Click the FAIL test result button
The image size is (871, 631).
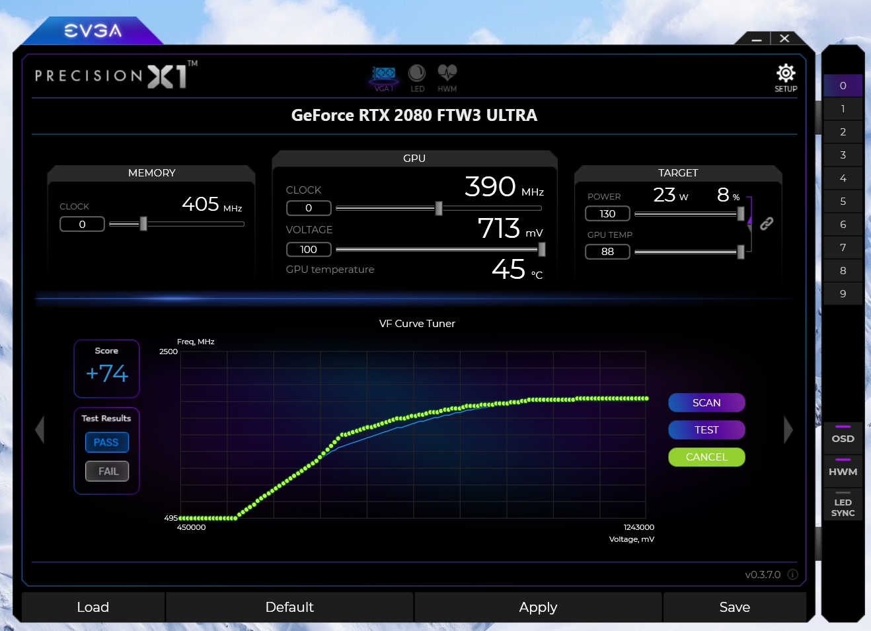click(x=106, y=471)
